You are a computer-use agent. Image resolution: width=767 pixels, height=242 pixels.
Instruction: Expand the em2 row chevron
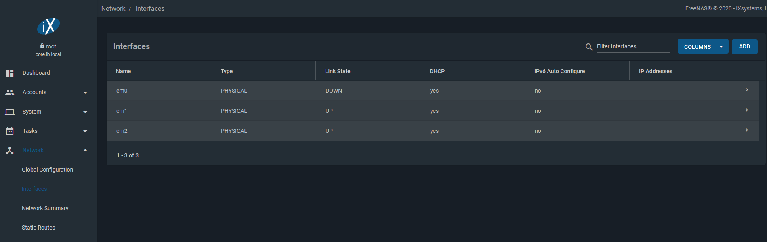[747, 130]
